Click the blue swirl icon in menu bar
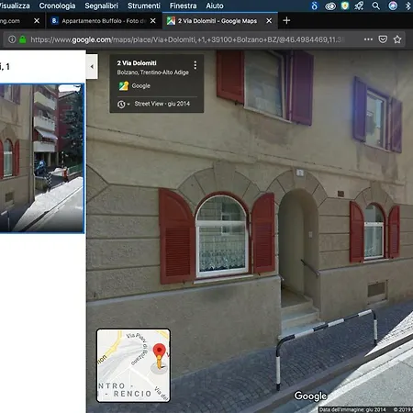The width and height of the screenshot is (413, 413). click(x=315, y=6)
